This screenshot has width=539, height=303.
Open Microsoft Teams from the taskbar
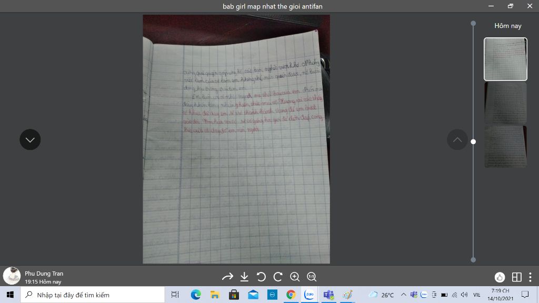point(328,295)
